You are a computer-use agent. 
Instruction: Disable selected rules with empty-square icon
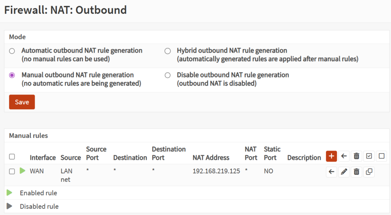[381, 156]
